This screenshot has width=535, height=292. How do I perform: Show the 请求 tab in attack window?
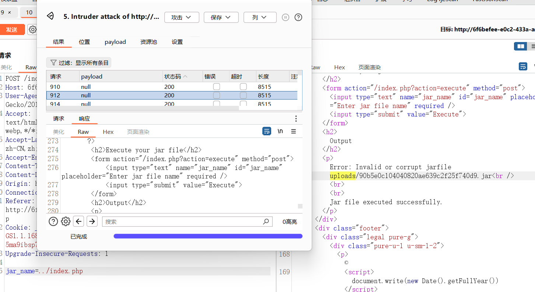(59, 119)
